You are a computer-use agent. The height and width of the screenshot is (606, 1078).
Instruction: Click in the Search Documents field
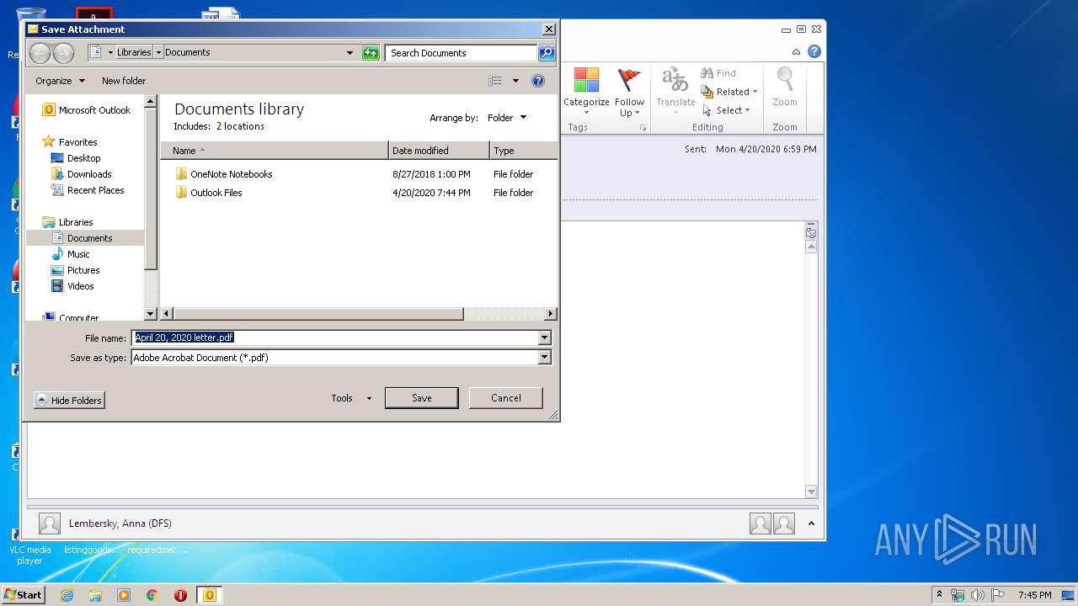point(462,53)
